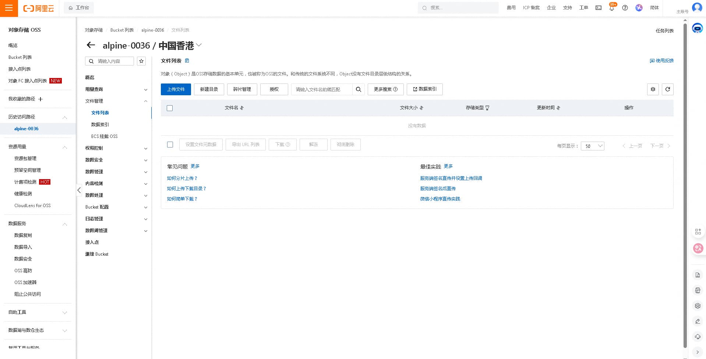Click the help question mark icon
Viewport: 706px width, 359px height.
(625, 8)
